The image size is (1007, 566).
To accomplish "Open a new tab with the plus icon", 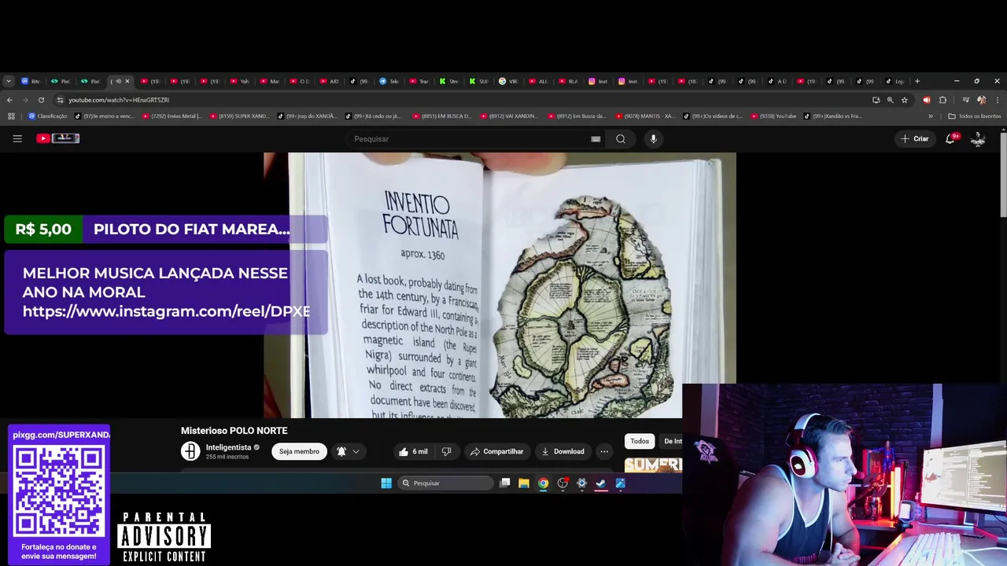I will pos(917,81).
